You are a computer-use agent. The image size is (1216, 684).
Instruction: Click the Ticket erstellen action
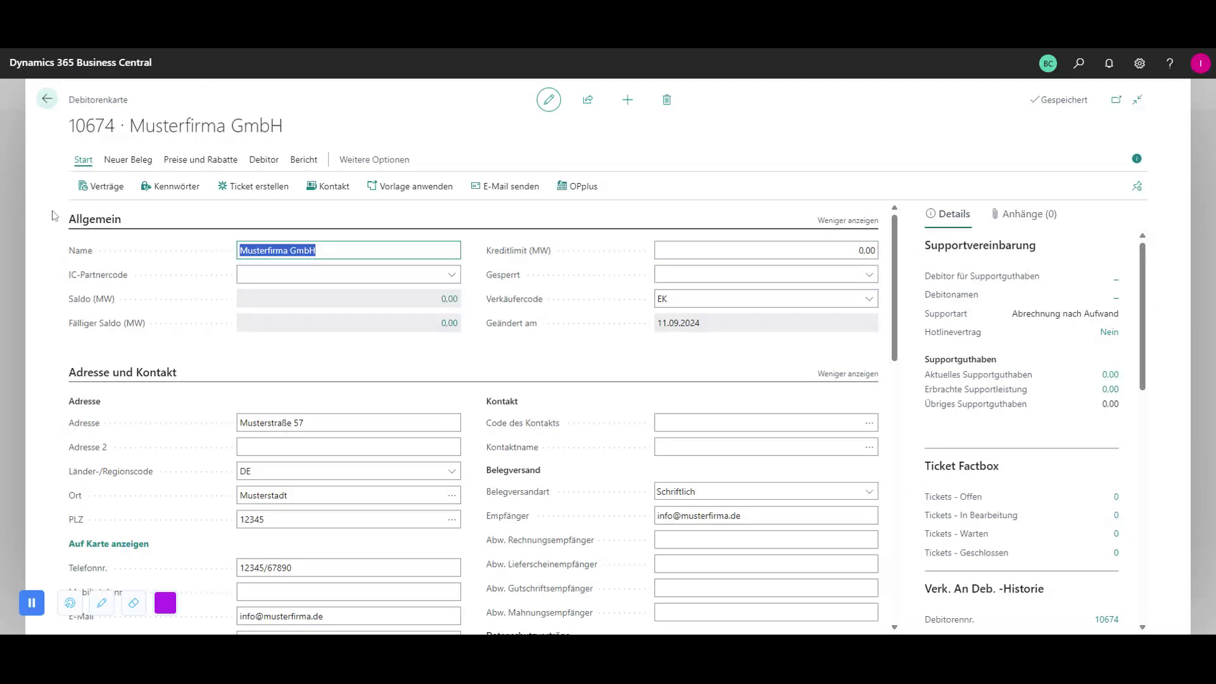[x=253, y=186]
